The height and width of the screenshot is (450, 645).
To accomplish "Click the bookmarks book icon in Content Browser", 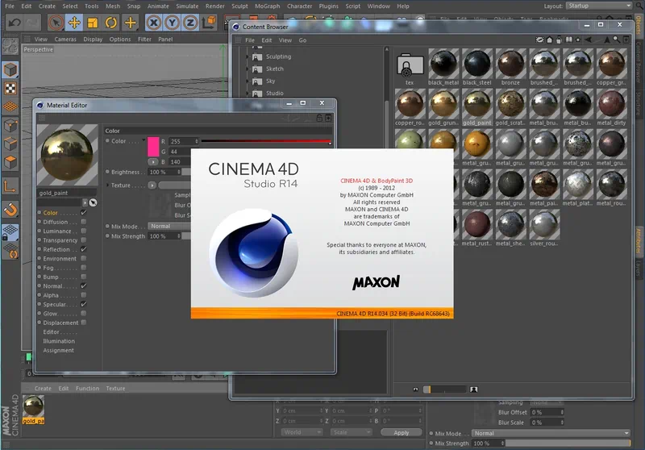I will 569,40.
